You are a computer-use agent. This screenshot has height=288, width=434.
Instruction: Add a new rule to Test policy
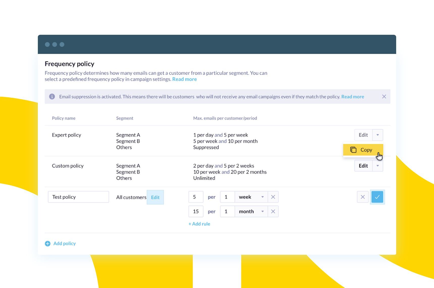click(199, 224)
